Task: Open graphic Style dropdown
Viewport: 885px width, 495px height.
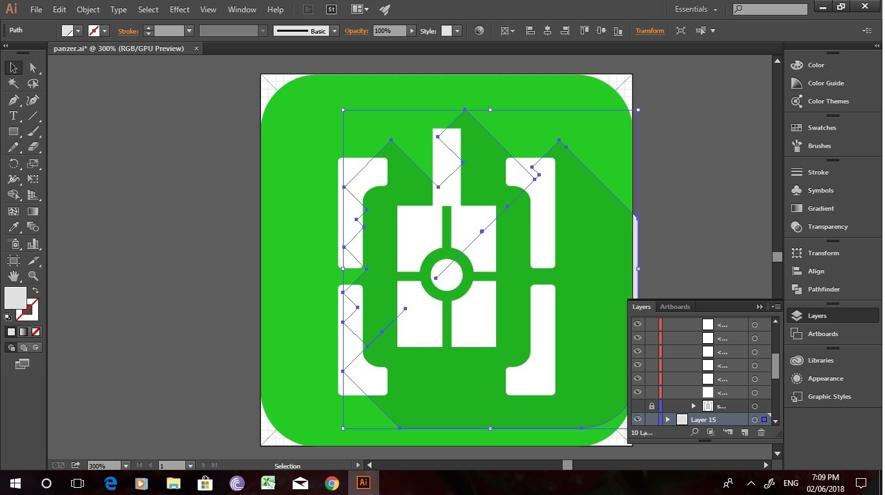Action: pyautogui.click(x=457, y=30)
